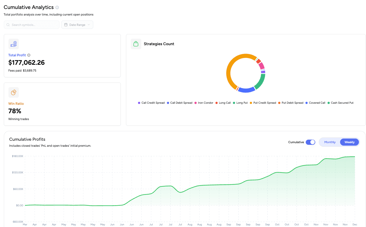Click the Total Profit link
The width and height of the screenshot is (366, 227).
pyautogui.click(x=17, y=55)
